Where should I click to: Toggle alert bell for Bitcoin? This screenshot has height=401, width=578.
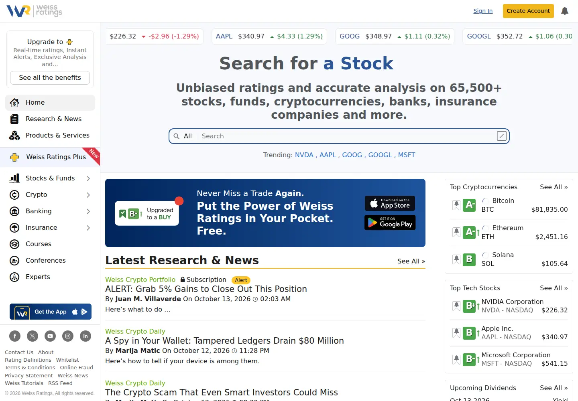coord(456,205)
